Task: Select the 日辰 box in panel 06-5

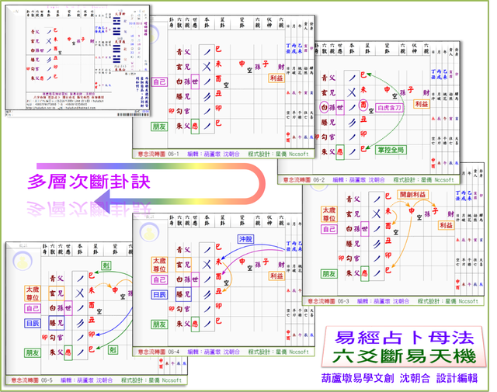Action: pos(31,323)
